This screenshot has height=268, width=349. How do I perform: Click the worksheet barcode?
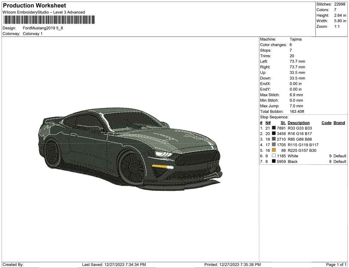pyautogui.click(x=49, y=20)
